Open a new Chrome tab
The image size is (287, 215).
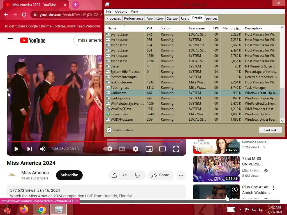[76, 5]
